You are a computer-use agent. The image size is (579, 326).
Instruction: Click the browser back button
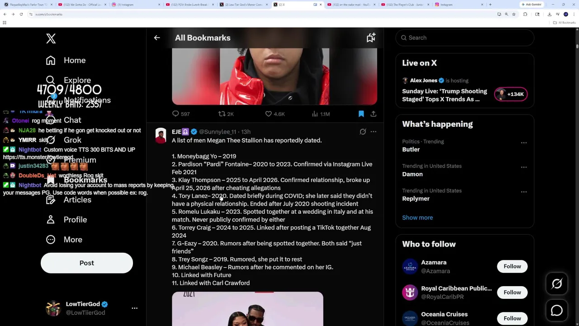[5, 14]
